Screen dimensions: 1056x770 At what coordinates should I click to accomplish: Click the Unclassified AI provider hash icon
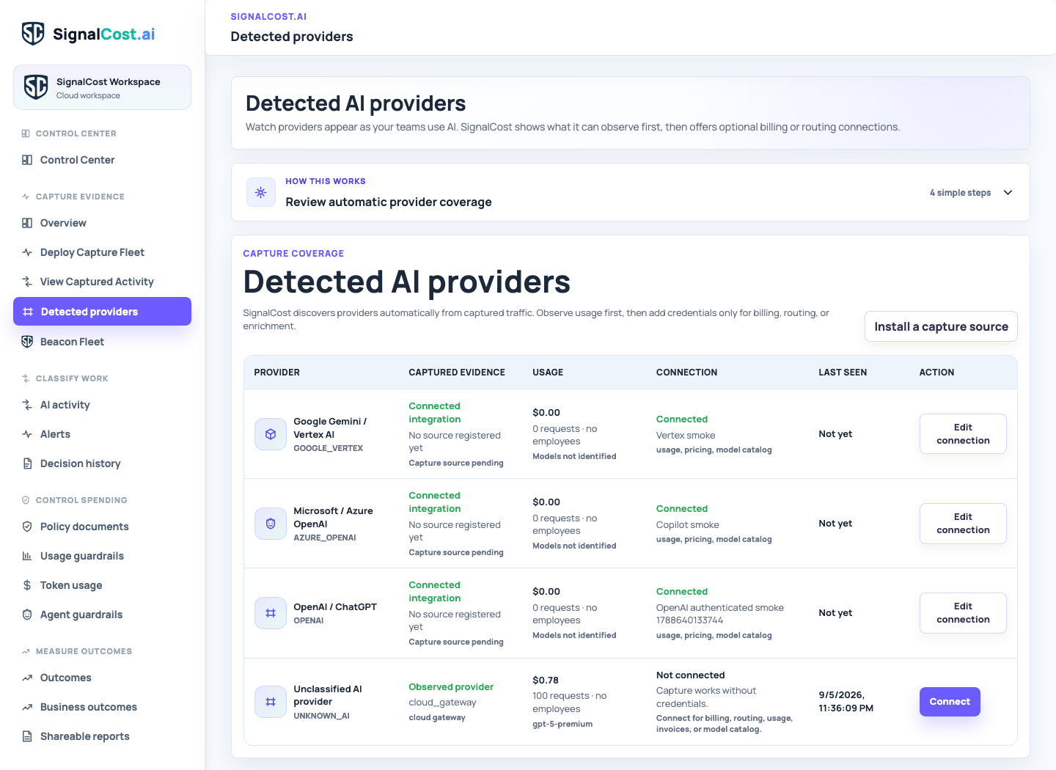[271, 702]
